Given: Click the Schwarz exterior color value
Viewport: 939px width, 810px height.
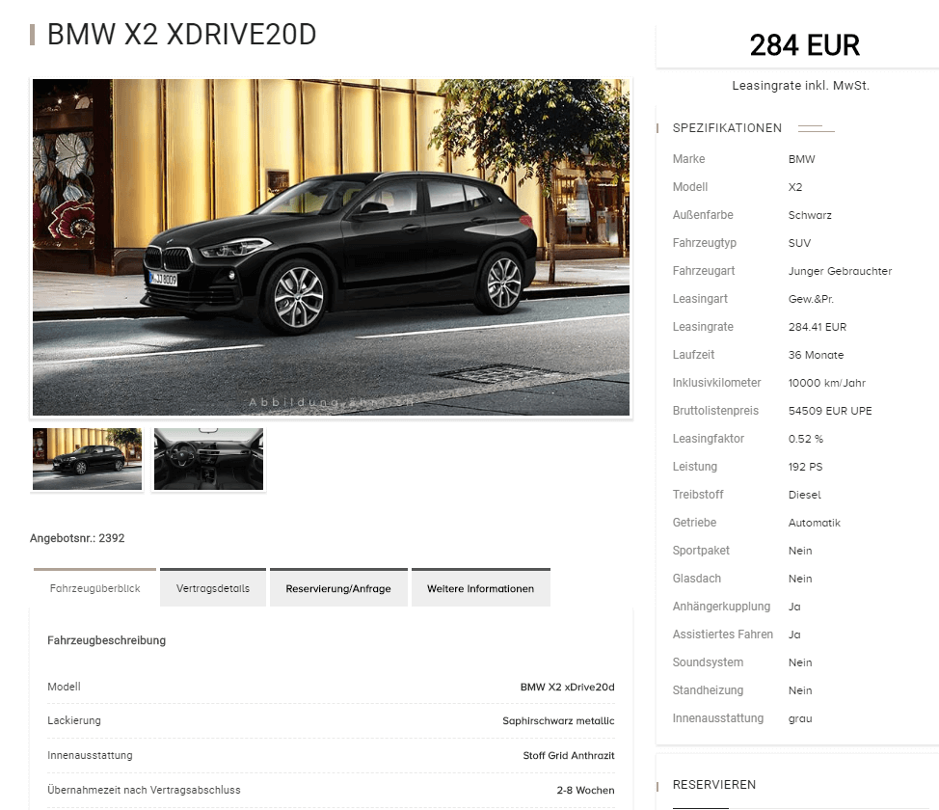Looking at the screenshot, I should [810, 215].
